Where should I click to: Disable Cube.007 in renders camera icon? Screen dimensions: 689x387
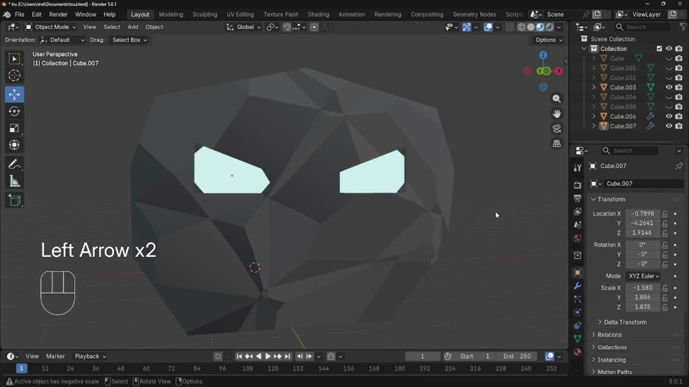point(679,126)
